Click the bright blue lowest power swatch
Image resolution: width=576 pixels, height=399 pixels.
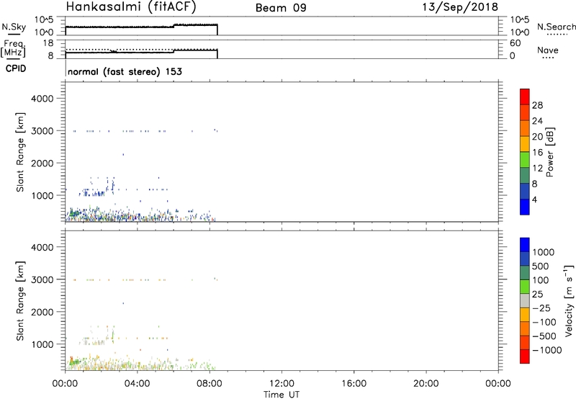(525, 207)
